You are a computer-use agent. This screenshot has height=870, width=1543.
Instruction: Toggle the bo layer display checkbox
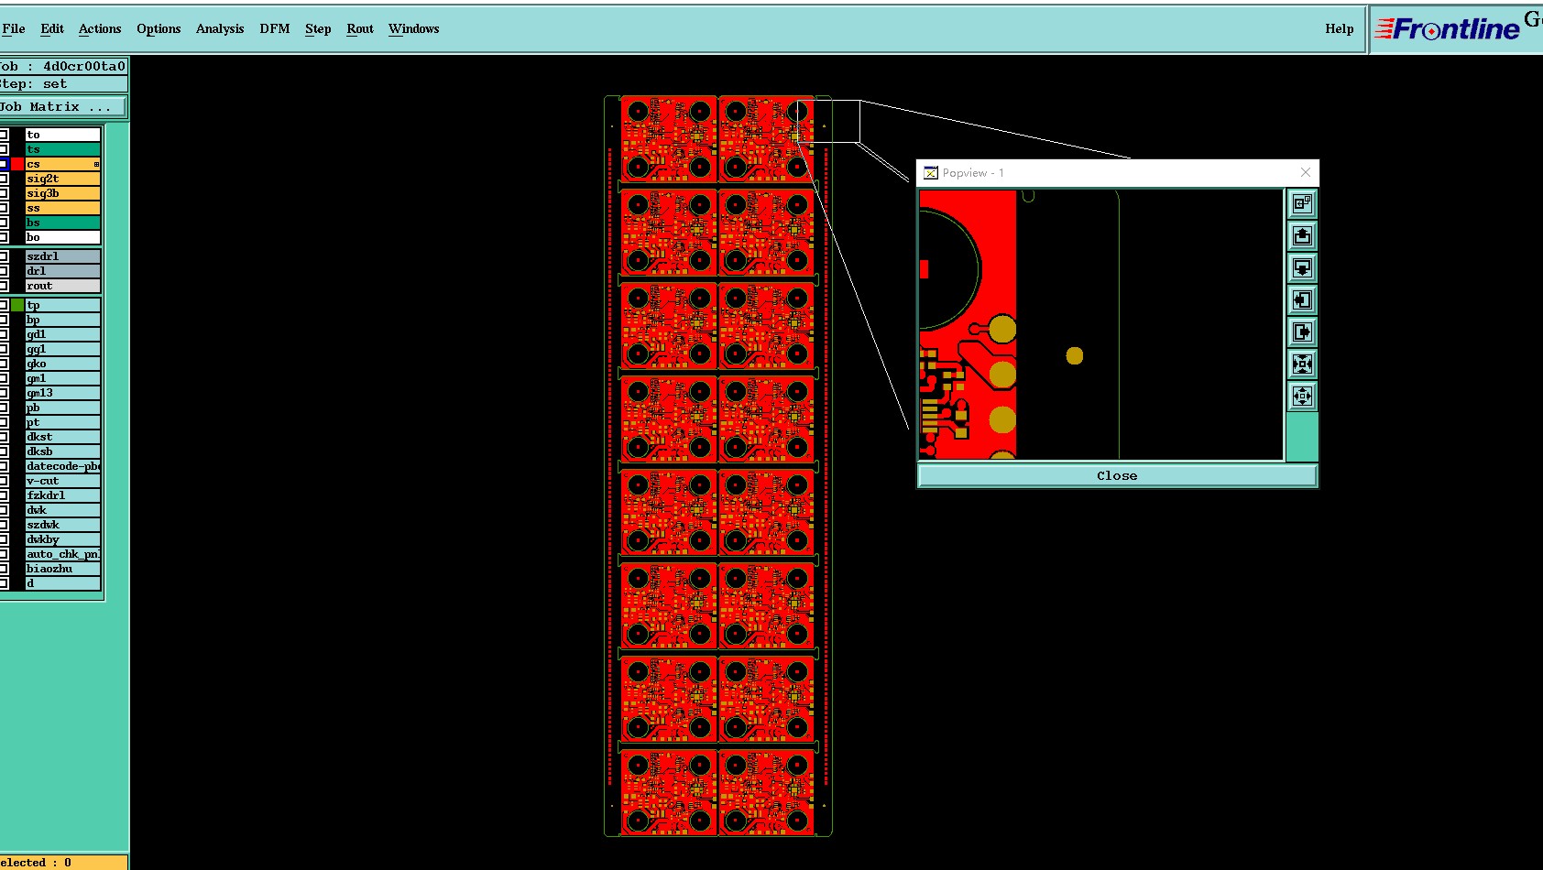pos(4,237)
